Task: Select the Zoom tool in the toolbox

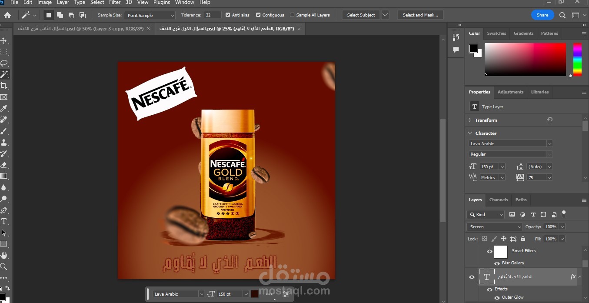Action: [4, 266]
